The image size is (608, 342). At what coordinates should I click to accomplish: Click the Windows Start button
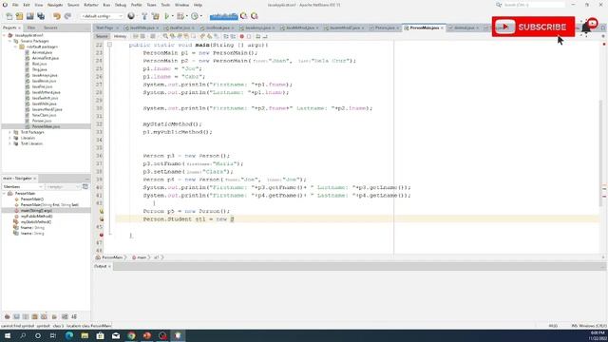pyautogui.click(x=7, y=335)
